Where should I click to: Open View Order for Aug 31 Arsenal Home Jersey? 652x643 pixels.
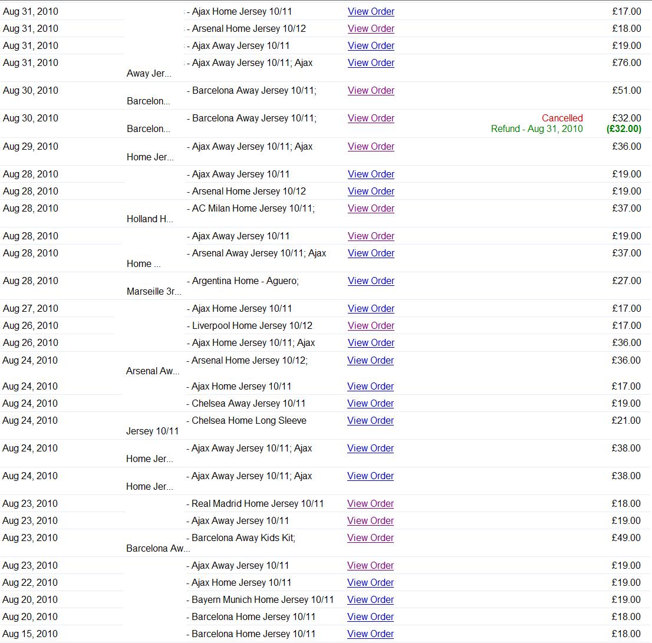[x=371, y=29]
